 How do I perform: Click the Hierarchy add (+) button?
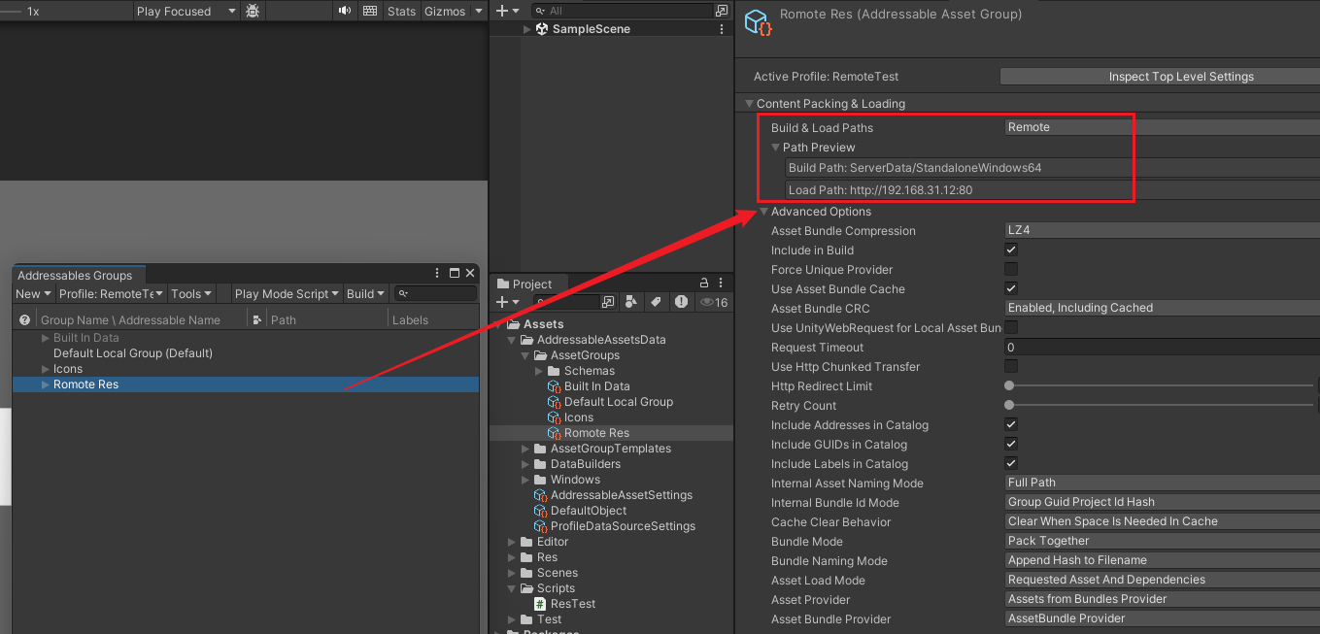[x=501, y=11]
